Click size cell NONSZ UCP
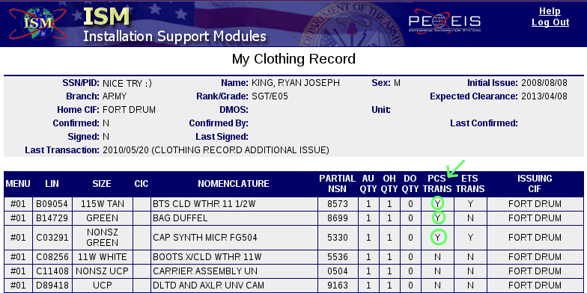Image resolution: width=587 pixels, height=293 pixels. click(x=102, y=271)
